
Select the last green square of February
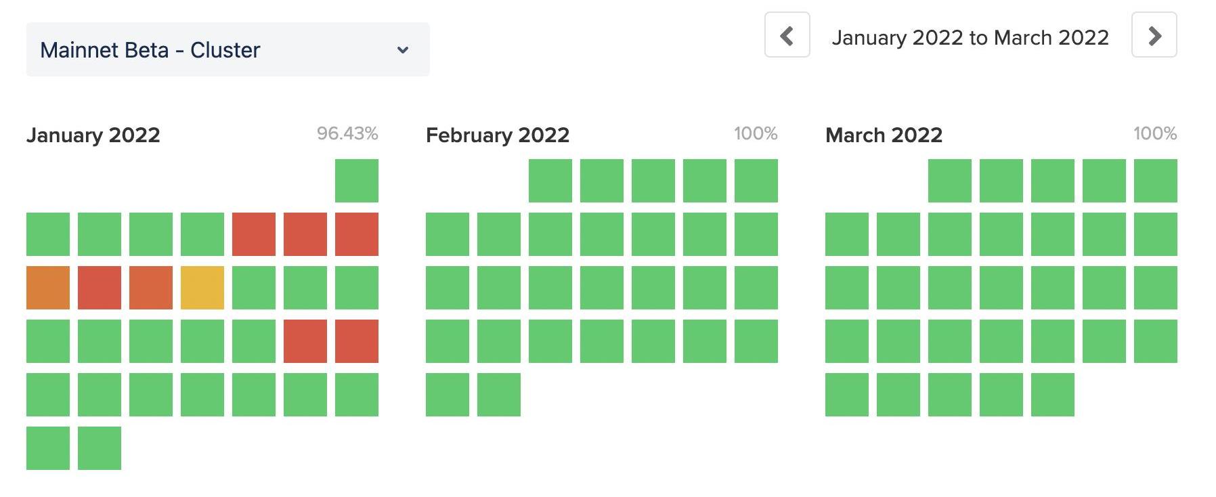pos(499,395)
